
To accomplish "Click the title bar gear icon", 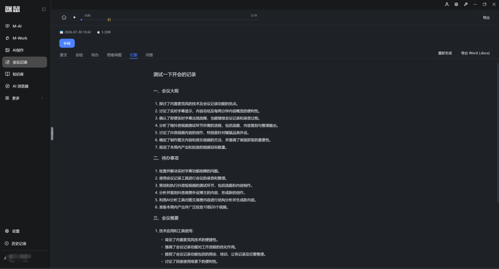I will click(456, 5).
